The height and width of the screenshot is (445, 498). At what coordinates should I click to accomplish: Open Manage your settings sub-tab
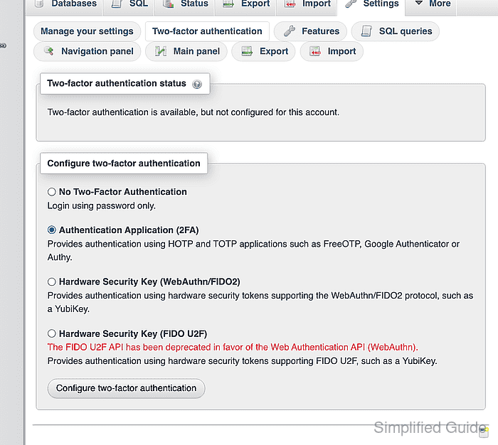click(87, 31)
